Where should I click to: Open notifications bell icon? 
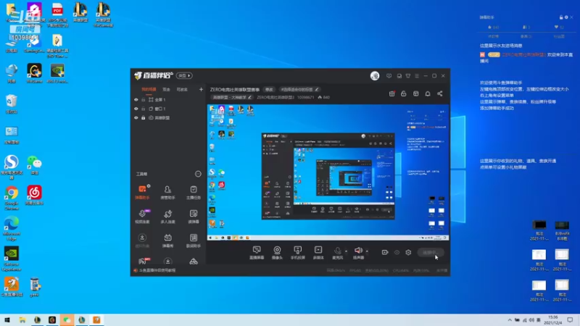(428, 94)
